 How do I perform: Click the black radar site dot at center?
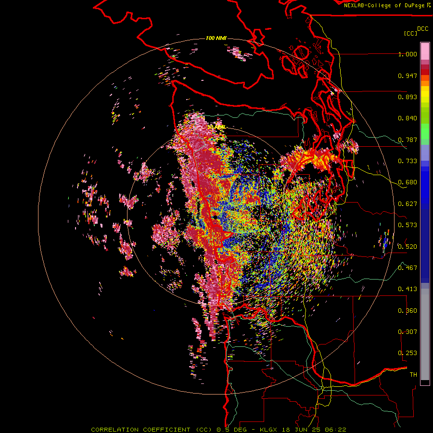pos(215,217)
